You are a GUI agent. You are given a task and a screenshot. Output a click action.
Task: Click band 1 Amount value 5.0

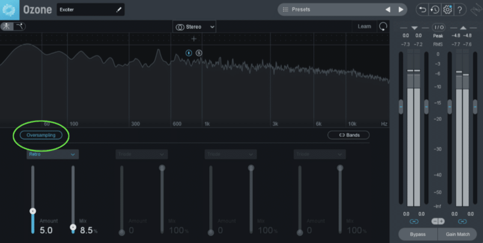[46, 231]
